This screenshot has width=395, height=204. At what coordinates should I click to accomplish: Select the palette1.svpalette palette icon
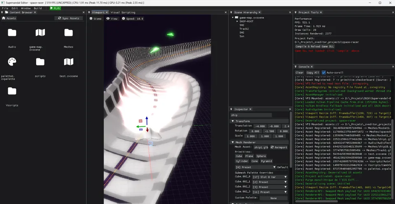click(12, 62)
